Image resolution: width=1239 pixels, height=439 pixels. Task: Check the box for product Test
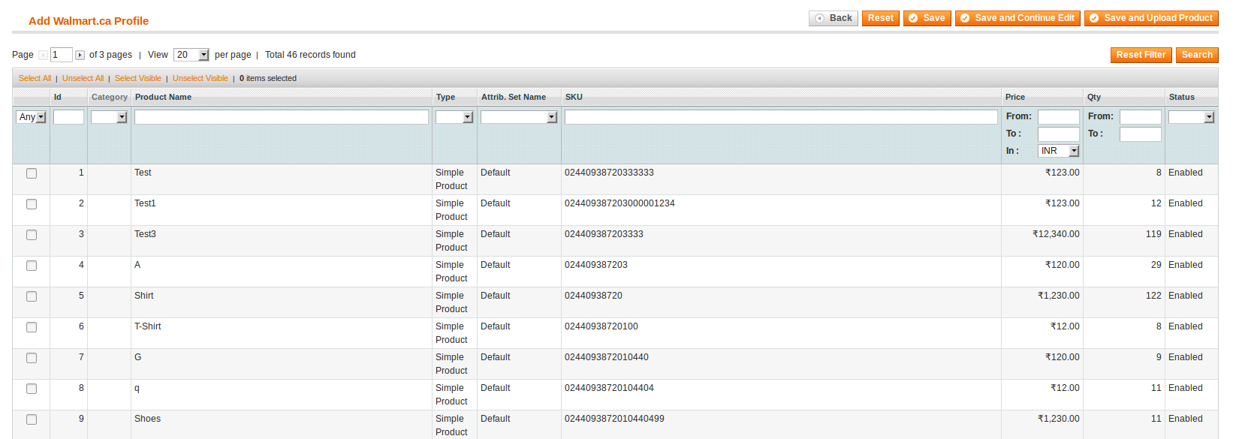32,173
